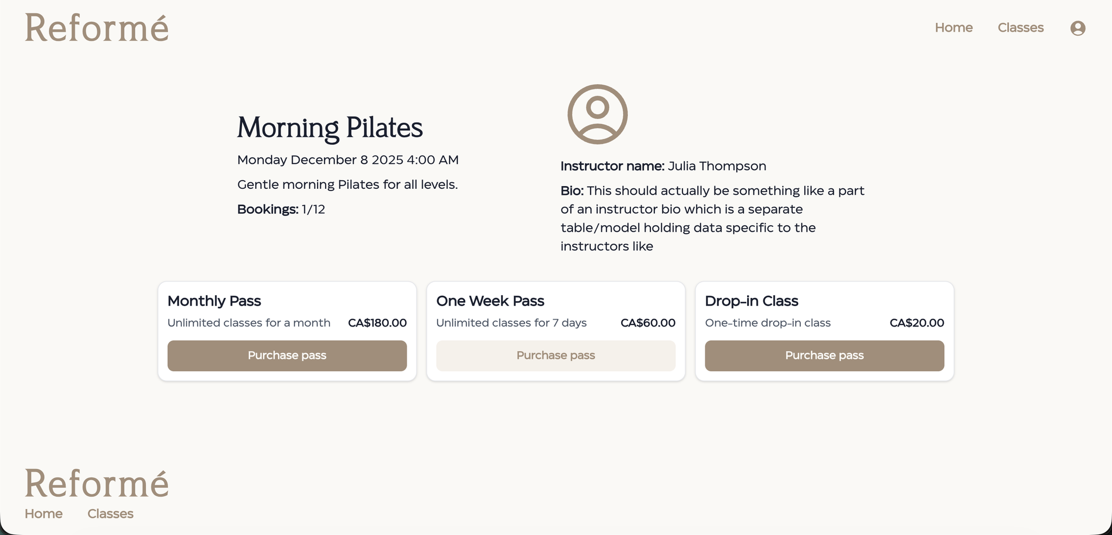The width and height of the screenshot is (1112, 535).
Task: Open the user account profile icon
Action: click(x=1077, y=28)
